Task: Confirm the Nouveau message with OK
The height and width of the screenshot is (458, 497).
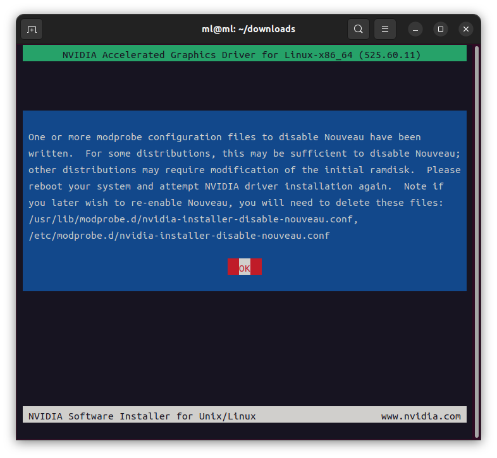Action: pyautogui.click(x=244, y=267)
